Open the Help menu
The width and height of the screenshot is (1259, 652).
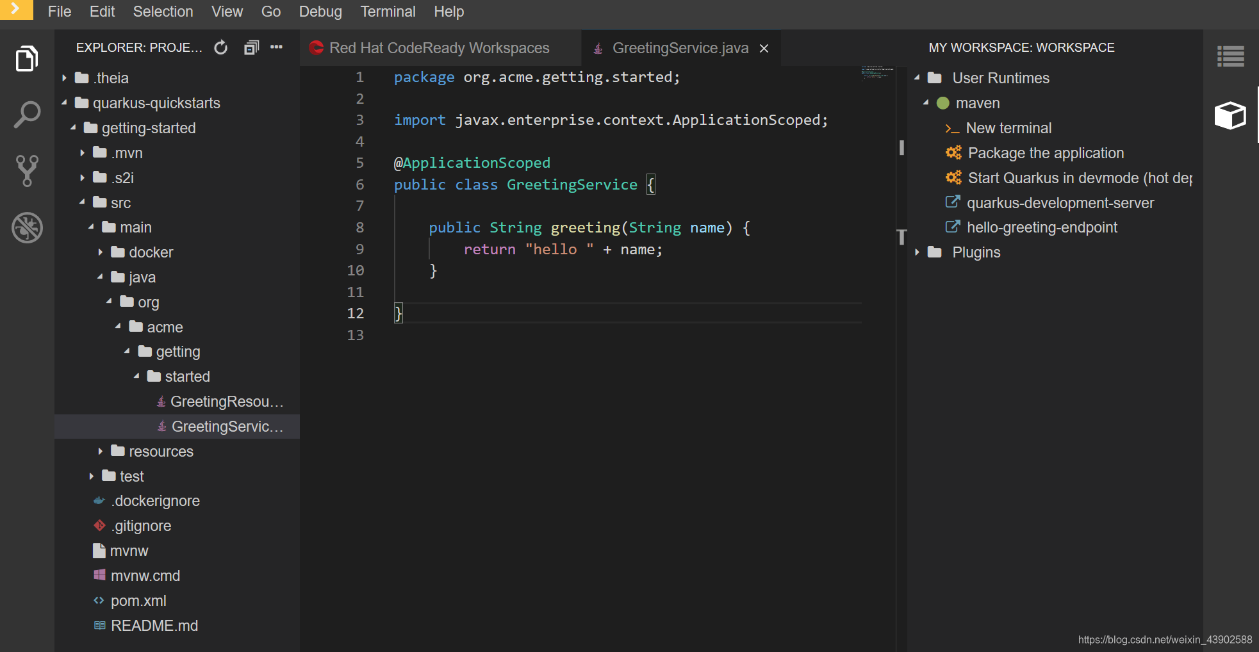tap(448, 12)
